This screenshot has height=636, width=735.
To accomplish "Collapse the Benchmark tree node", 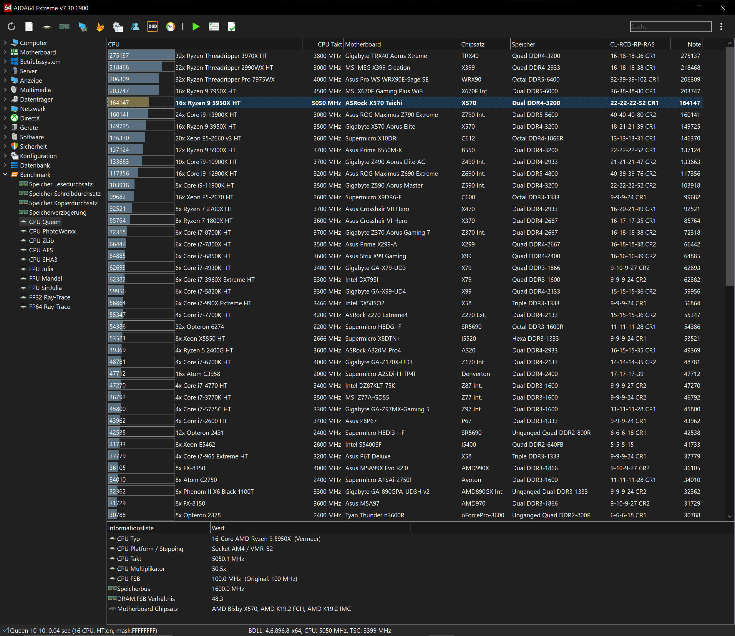I will [5, 175].
